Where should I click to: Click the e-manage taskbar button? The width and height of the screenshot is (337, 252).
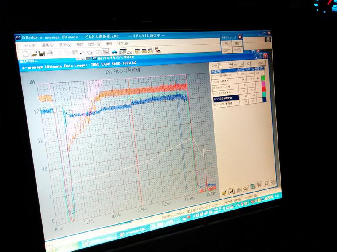click(x=134, y=233)
